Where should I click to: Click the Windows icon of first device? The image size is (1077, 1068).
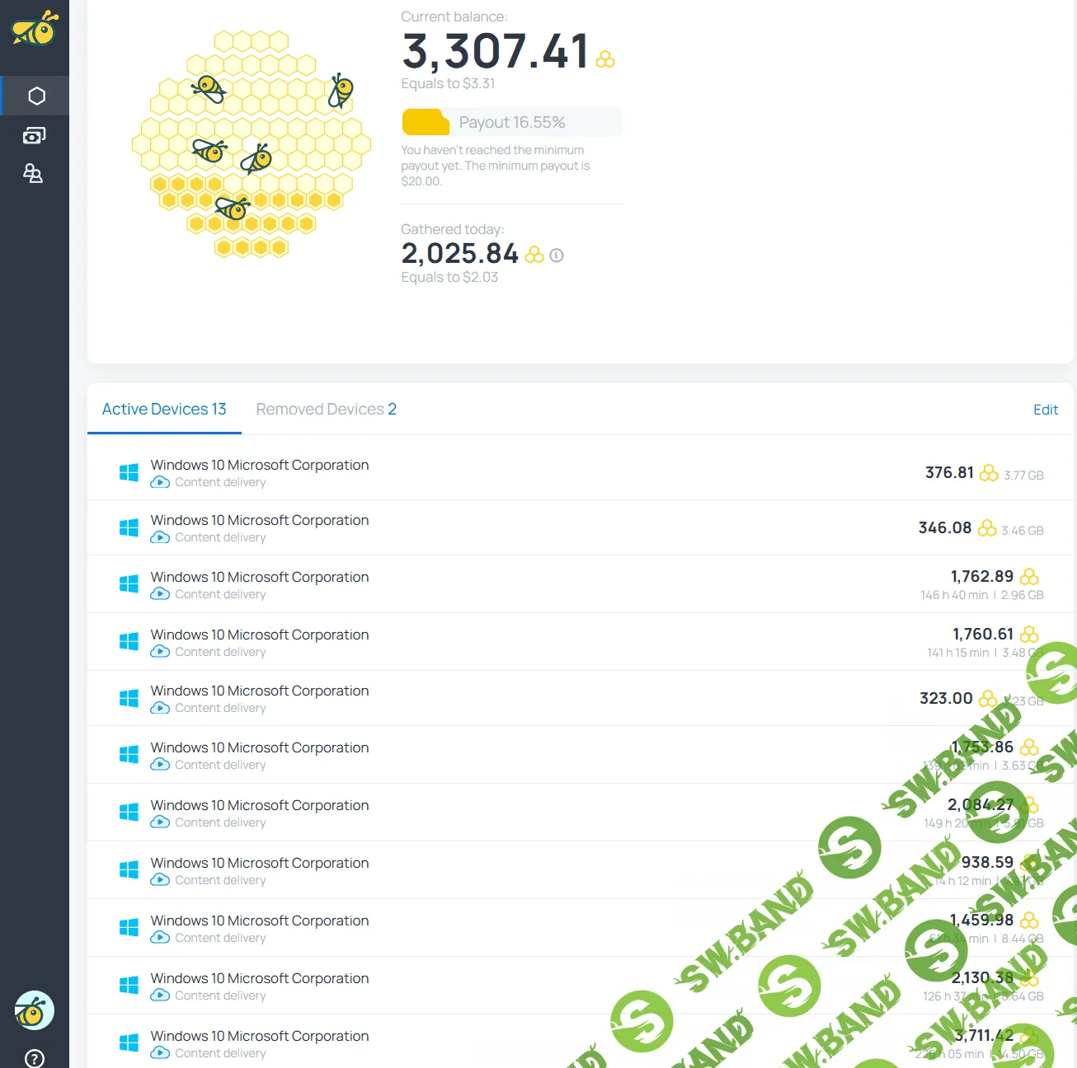click(x=129, y=472)
